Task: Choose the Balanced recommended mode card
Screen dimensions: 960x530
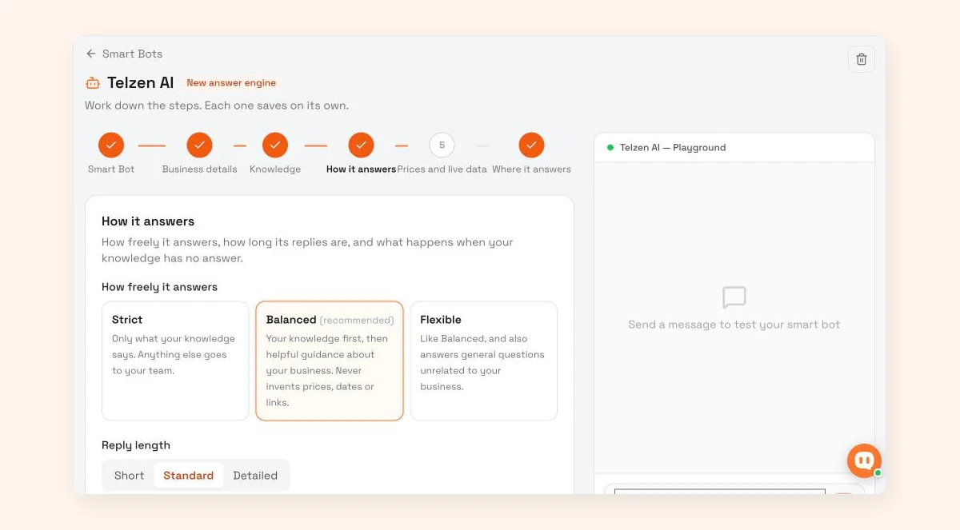Action: pyautogui.click(x=330, y=361)
